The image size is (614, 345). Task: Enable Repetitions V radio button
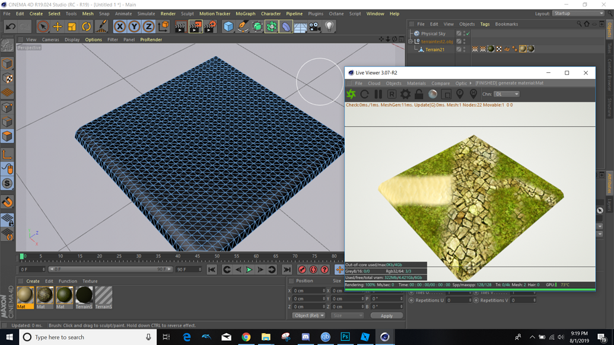coord(476,301)
